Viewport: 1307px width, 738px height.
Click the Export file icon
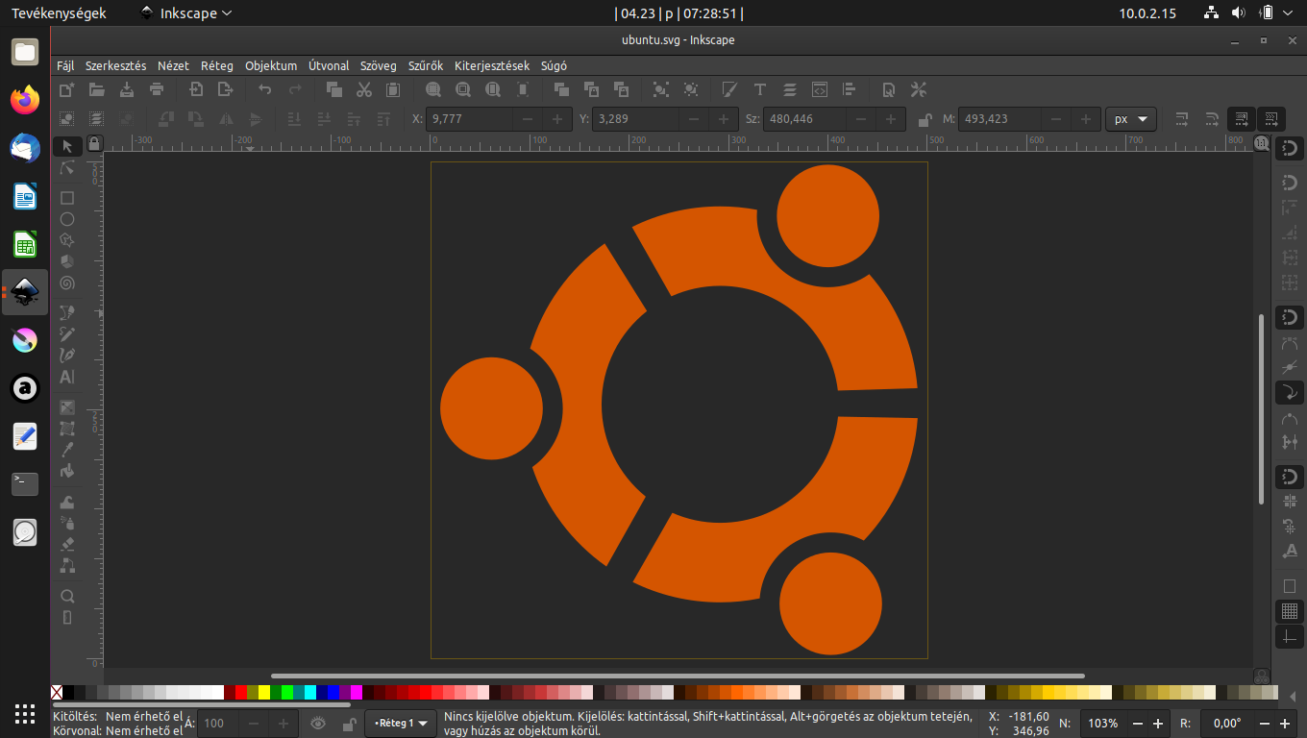tap(225, 89)
